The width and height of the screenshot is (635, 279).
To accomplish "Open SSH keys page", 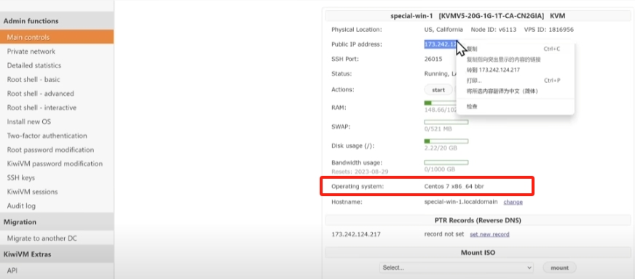I will pyautogui.click(x=20, y=178).
